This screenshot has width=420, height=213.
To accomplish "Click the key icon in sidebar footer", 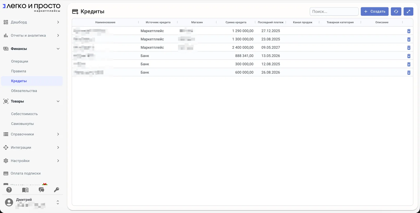I will 56,190.
